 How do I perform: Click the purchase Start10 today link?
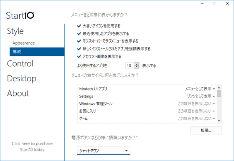32,146
